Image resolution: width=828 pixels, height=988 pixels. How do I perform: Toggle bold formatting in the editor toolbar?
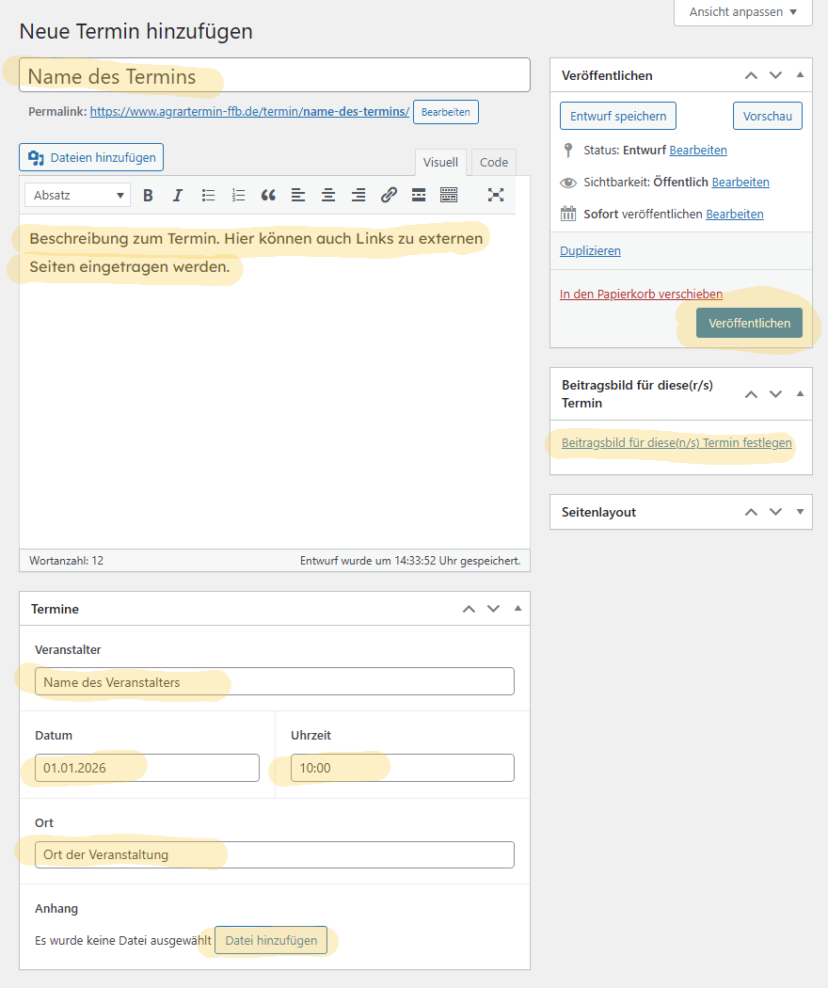148,196
